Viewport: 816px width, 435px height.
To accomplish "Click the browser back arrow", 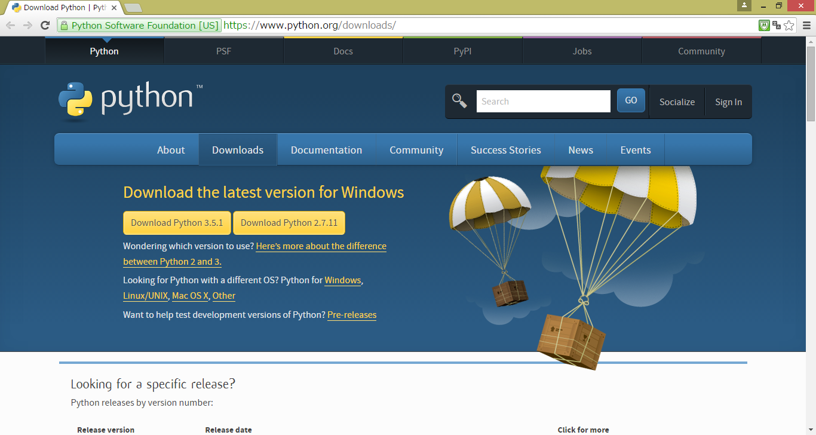I will tap(10, 25).
